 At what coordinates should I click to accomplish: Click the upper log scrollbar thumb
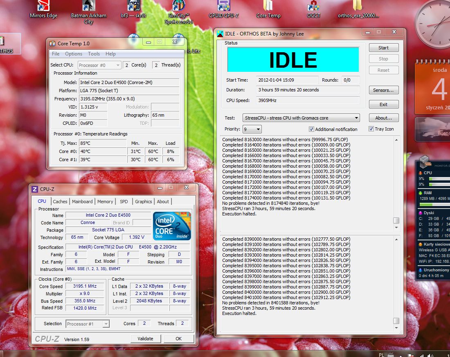(396, 220)
